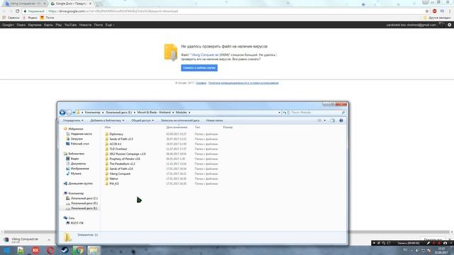Open the privacy policy footer link
454x255 pixels.
click(243, 83)
